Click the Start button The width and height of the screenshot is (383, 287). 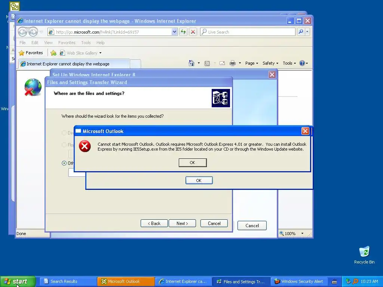[18, 281]
